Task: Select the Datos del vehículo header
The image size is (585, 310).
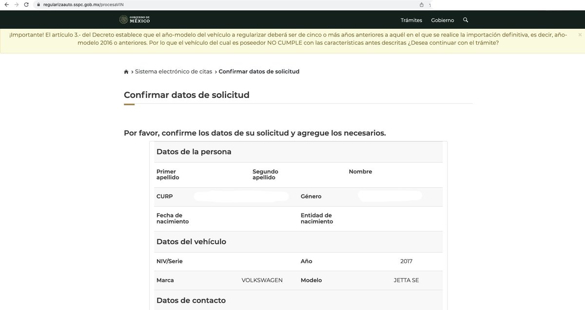Action: [x=191, y=242]
